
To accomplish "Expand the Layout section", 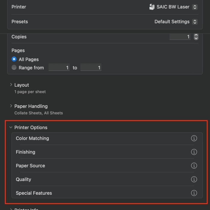I will 11,85.
